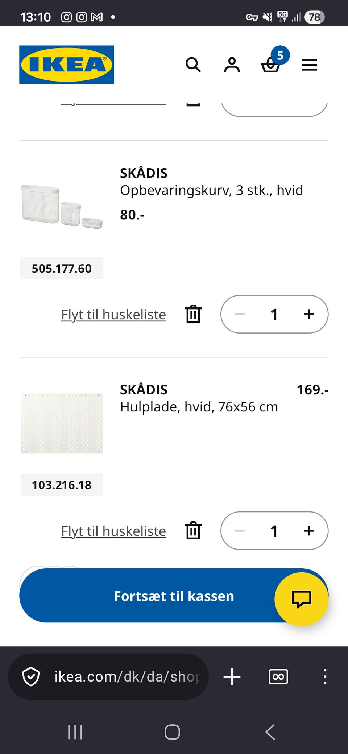Open the IKEA search icon
This screenshot has width=348, height=754.
tap(193, 65)
